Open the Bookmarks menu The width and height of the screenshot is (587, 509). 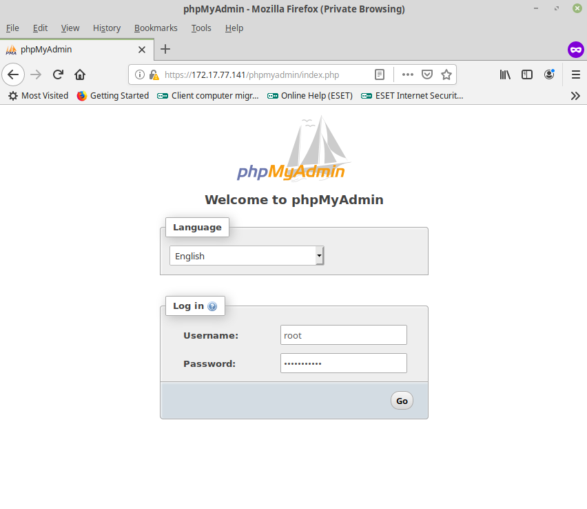pyautogui.click(x=156, y=28)
